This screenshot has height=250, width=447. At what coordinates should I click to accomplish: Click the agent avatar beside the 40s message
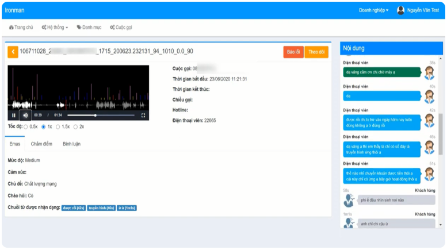click(429, 97)
